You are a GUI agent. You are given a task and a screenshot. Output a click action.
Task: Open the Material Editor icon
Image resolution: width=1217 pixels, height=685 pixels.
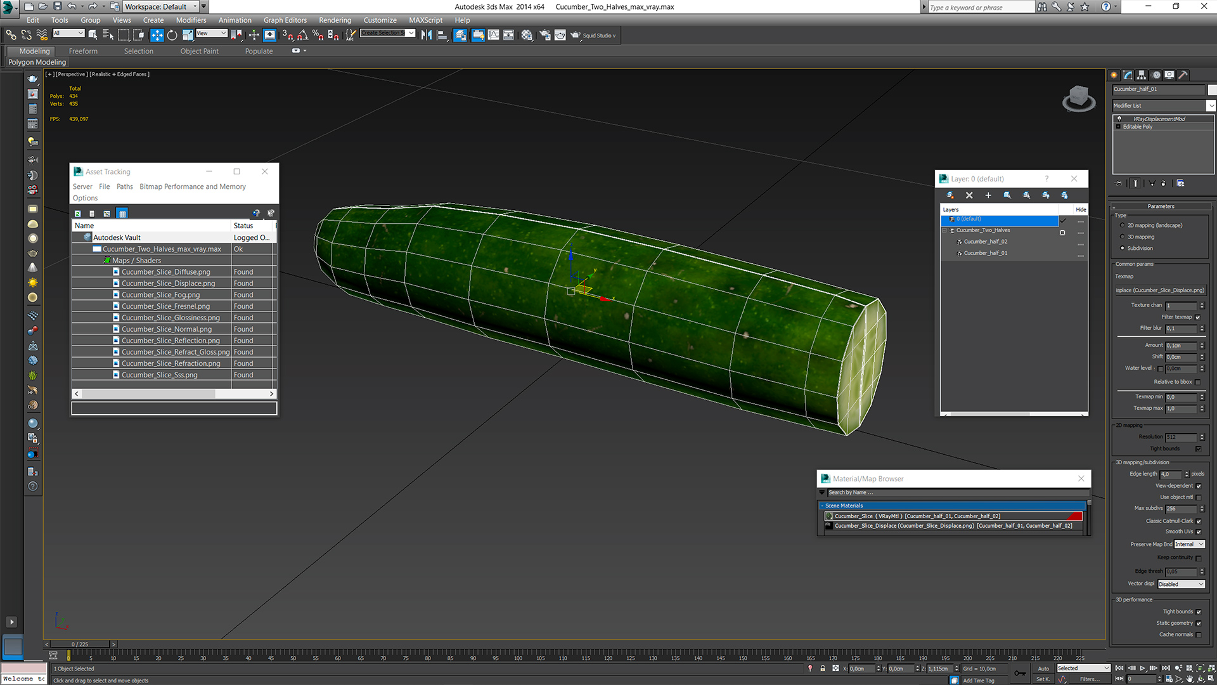(x=527, y=35)
